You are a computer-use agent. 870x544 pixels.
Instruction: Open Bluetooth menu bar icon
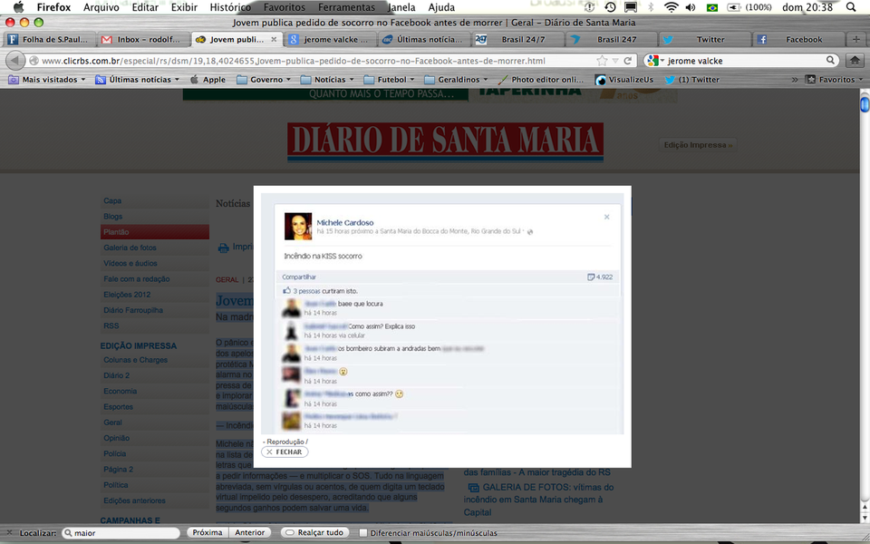652,7
